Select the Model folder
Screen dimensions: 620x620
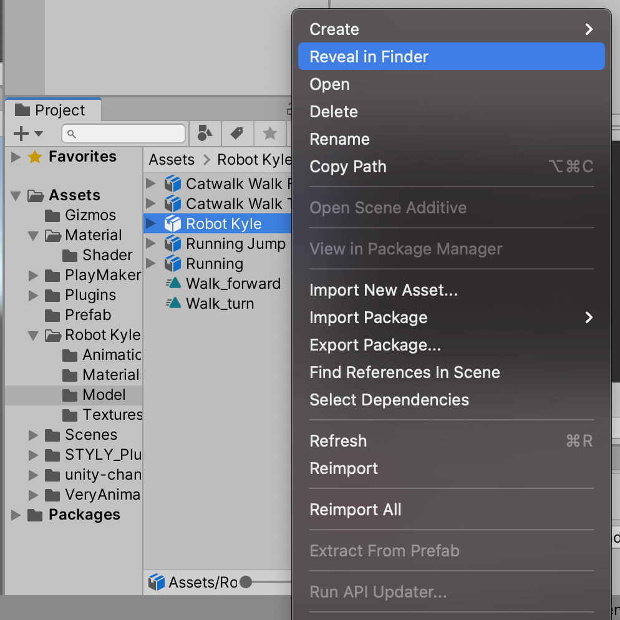74,395
